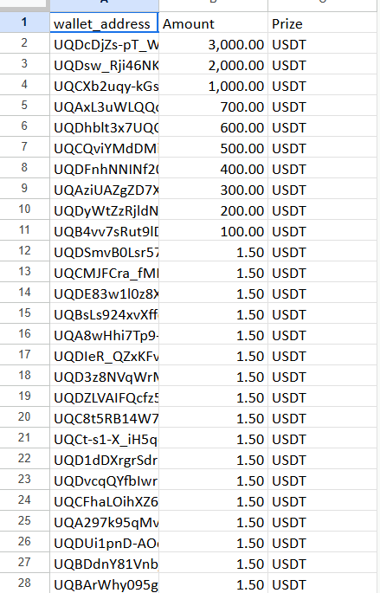Viewport: 380px width, 593px height.
Task: Select wallet cell starting UQDSmvB0Lsr57
Action: click(x=104, y=251)
